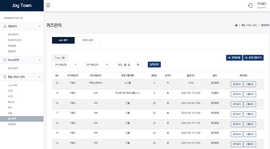Collapse the Room관리 sidebar section

click(40, 60)
